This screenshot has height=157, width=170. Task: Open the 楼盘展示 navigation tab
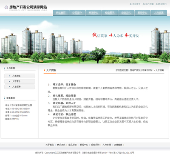point(110,13)
